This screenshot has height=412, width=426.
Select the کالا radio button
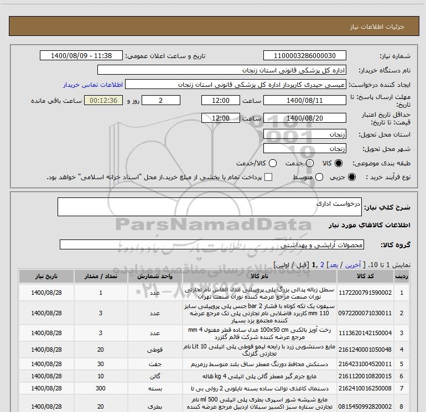[338, 163]
